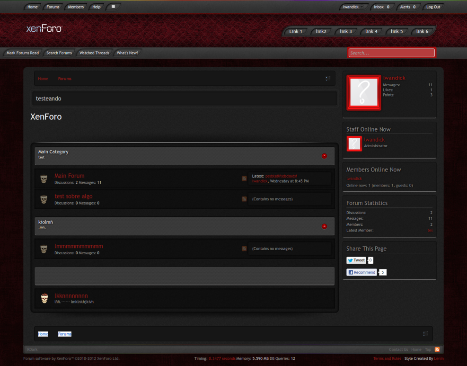Open the Watched Threads link
The image size is (467, 366).
pyautogui.click(x=94, y=53)
